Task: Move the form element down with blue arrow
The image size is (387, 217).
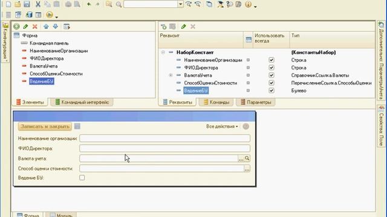Action: 56,27
